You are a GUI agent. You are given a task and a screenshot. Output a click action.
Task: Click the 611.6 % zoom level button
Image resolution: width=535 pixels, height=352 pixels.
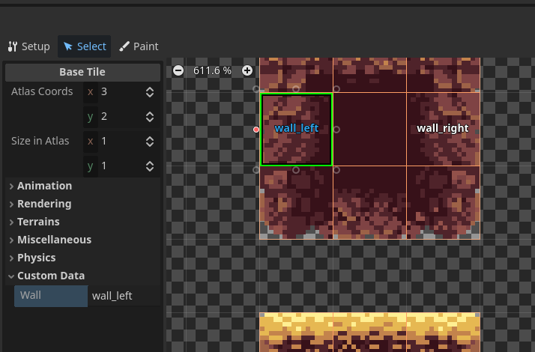[x=212, y=70]
